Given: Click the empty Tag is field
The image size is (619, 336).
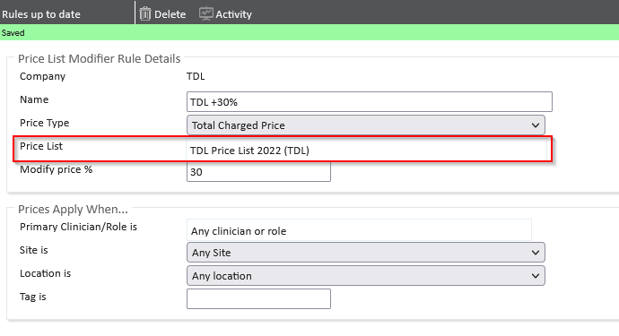Looking at the screenshot, I should point(258,299).
